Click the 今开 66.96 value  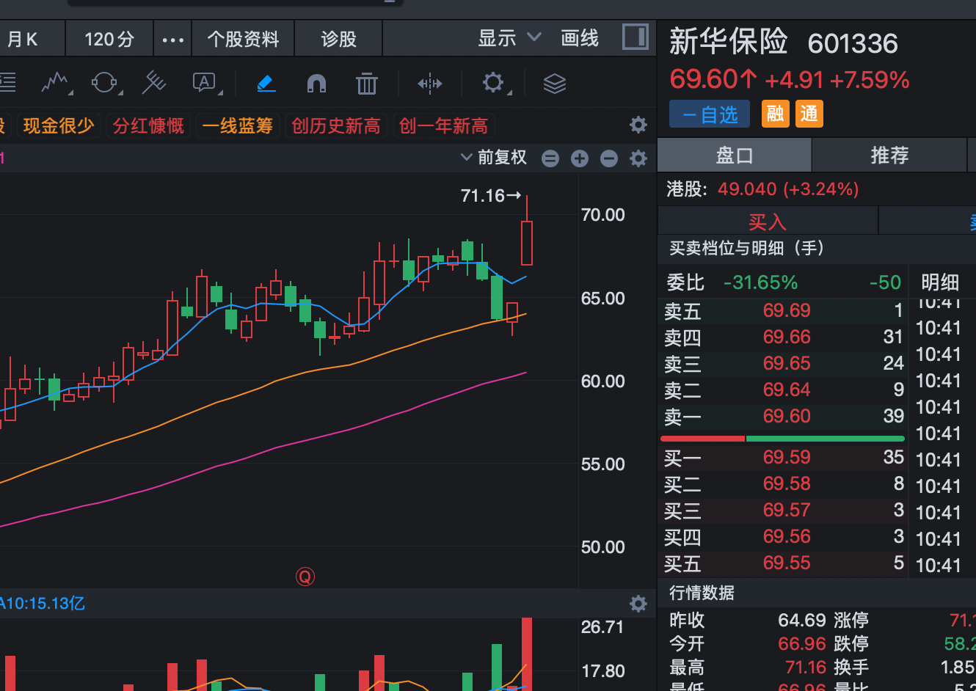[802, 644]
